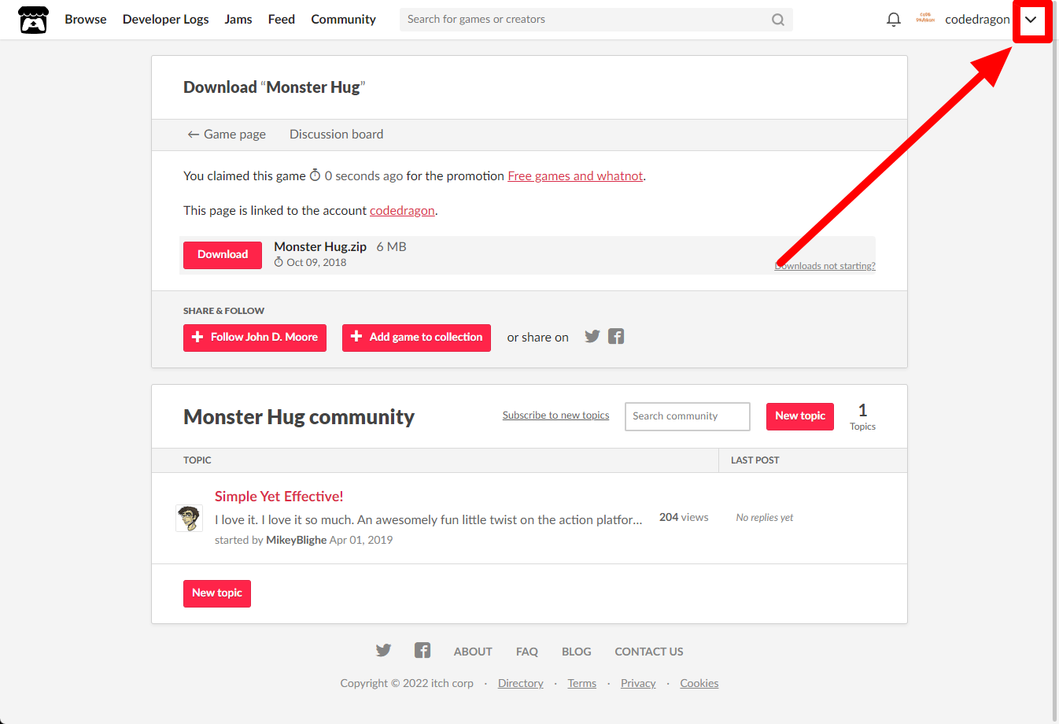Expand the account dropdown chevron
Image resolution: width=1059 pixels, height=724 pixels.
coord(1031,20)
